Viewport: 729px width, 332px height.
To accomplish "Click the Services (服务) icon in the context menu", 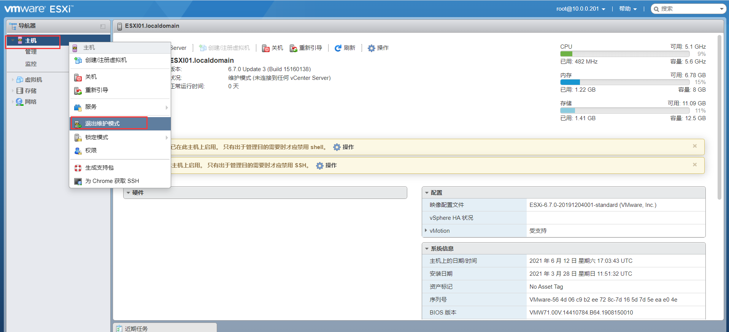I will click(78, 107).
